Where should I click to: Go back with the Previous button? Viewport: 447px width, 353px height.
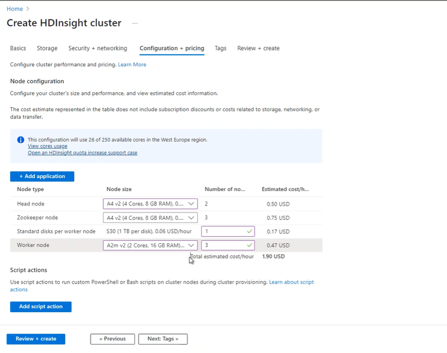pos(112,339)
